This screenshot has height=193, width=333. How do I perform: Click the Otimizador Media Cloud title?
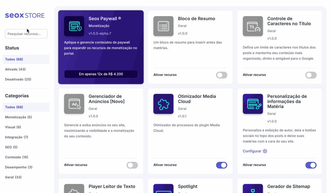click(197, 99)
